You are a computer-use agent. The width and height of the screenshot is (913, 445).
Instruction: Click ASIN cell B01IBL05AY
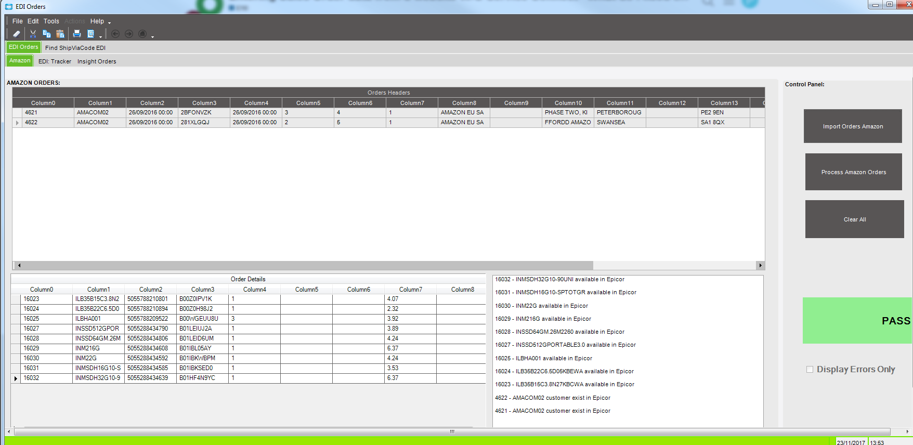(203, 349)
